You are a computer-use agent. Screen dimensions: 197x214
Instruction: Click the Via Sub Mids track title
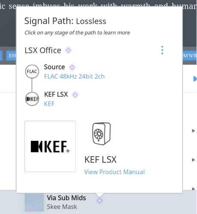[66, 198]
